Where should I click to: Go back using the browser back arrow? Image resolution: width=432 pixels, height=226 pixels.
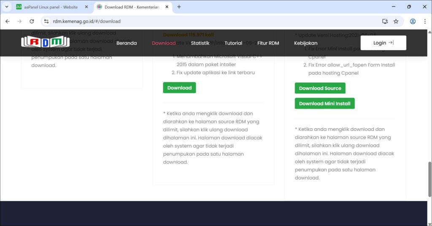(x=7, y=21)
